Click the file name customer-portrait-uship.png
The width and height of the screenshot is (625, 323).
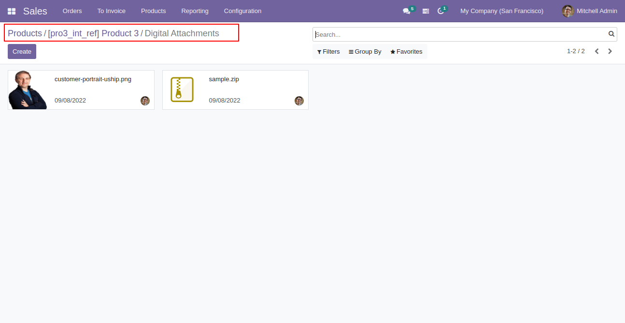coord(93,79)
